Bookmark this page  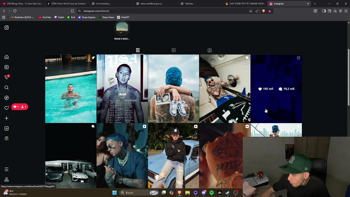coord(72,11)
